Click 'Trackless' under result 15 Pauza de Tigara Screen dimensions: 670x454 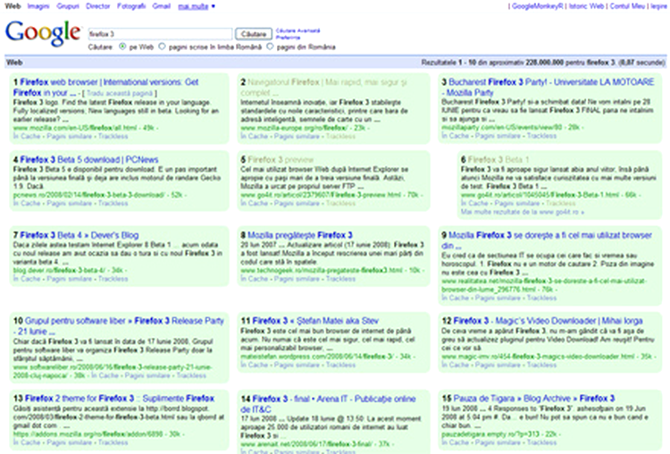click(x=541, y=442)
